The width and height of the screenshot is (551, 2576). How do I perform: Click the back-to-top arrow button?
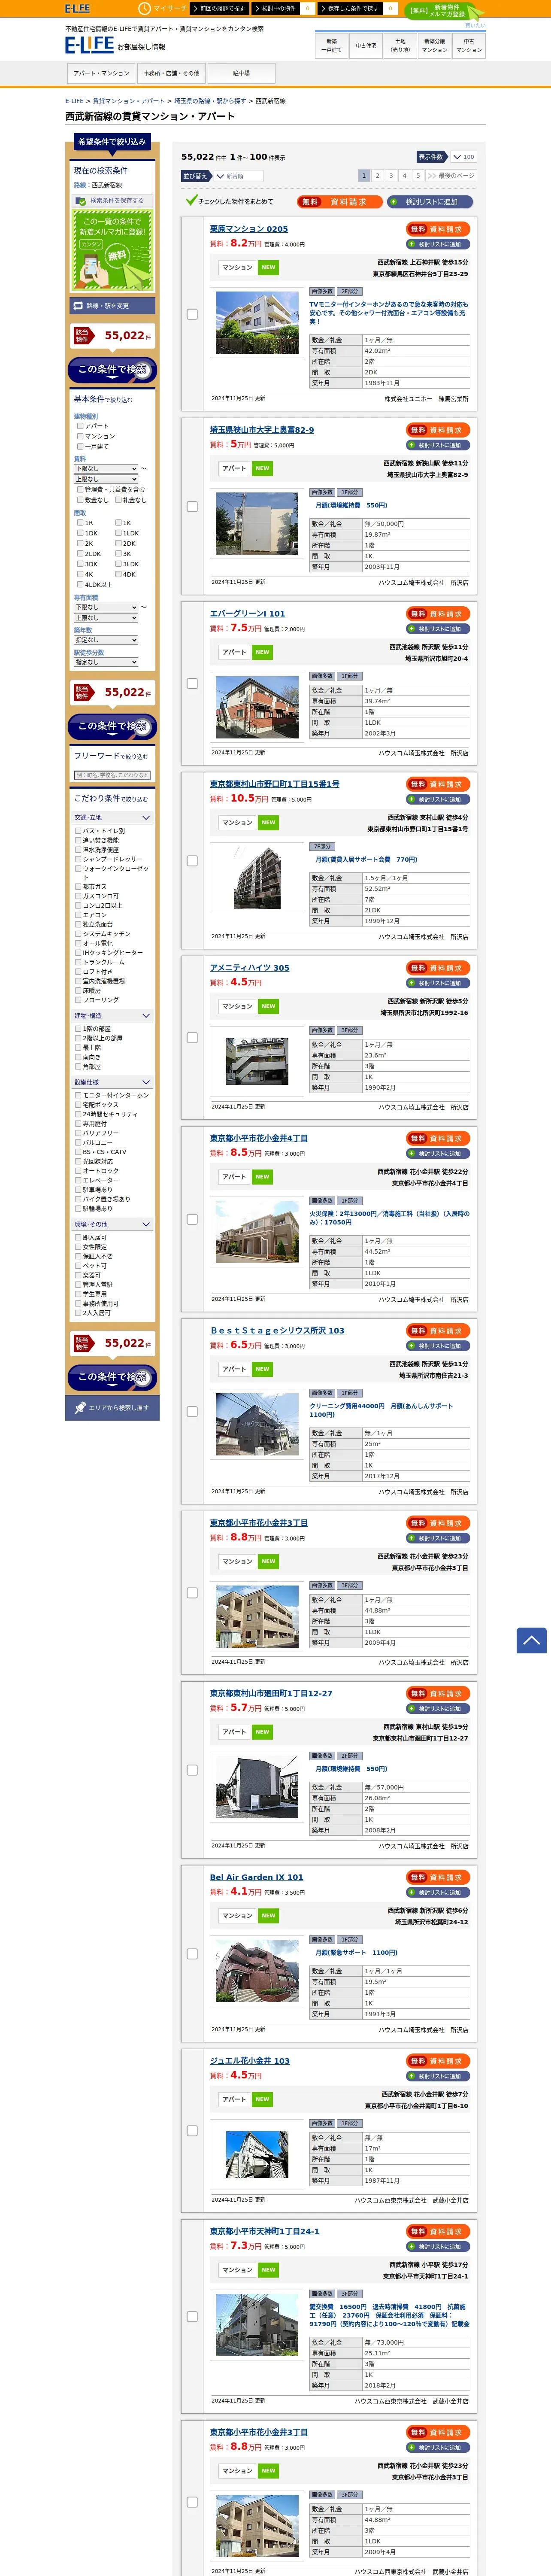click(x=531, y=1640)
